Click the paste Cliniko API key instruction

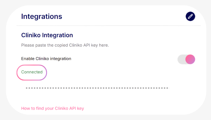pyautogui.click(x=65, y=45)
